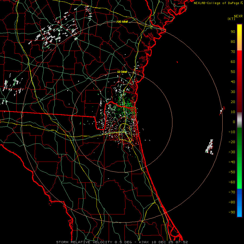
Task: Click the positive 80 knot scale label
Action: tap(233, 41)
